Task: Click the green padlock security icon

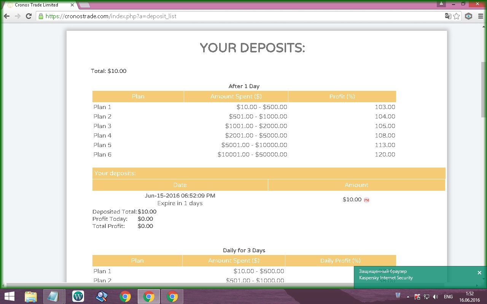Action: [x=41, y=16]
